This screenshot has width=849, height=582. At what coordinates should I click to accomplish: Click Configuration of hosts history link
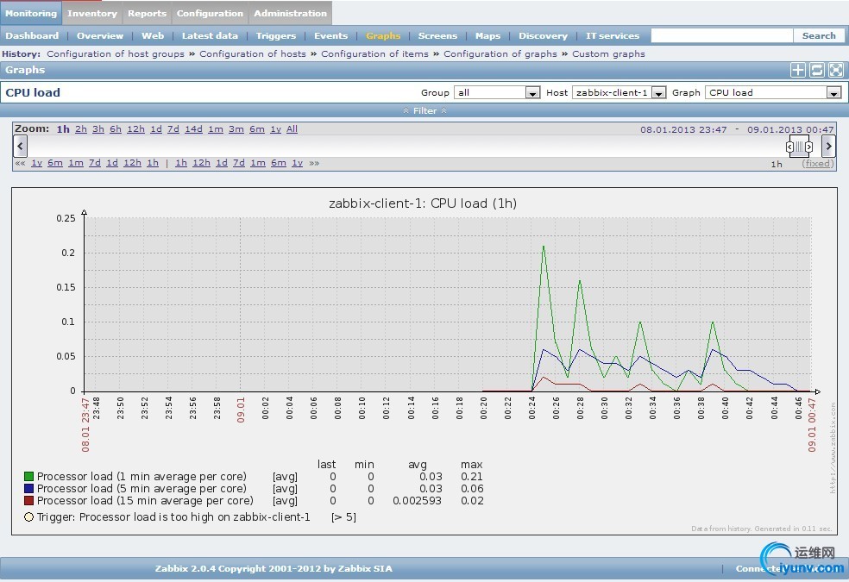tap(253, 53)
